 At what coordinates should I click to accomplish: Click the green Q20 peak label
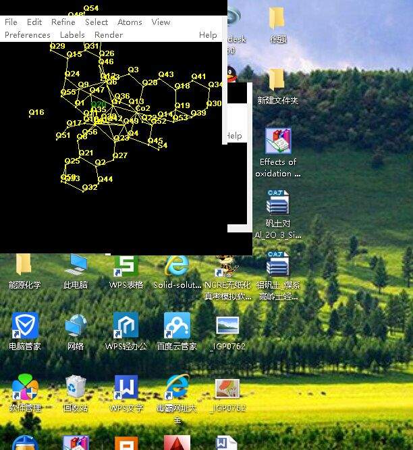(99, 104)
